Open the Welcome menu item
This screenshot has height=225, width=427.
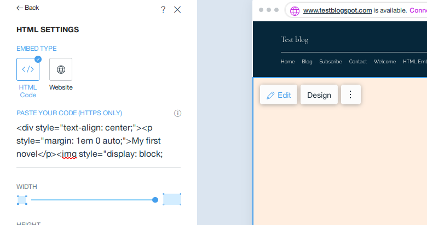(x=385, y=62)
